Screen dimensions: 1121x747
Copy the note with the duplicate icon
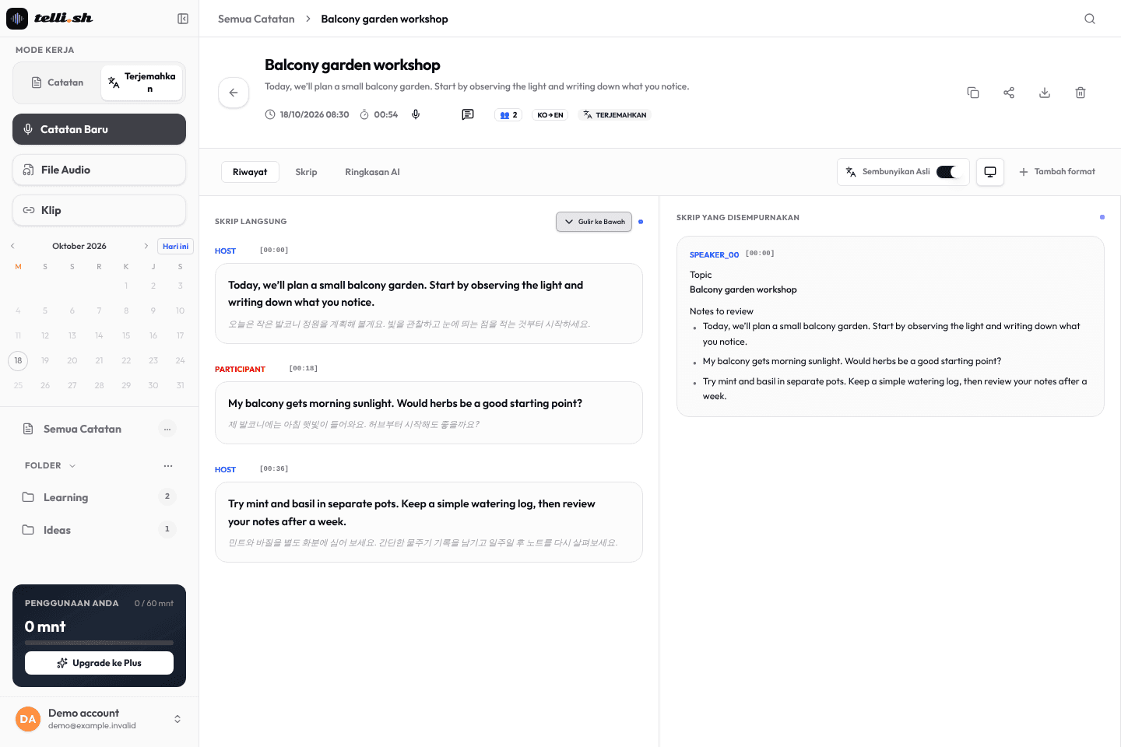click(x=973, y=93)
